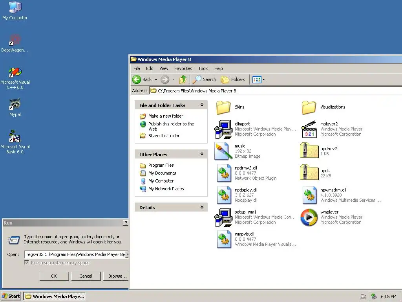Expand the Details panel
This screenshot has height=302, width=402.
tap(202, 207)
